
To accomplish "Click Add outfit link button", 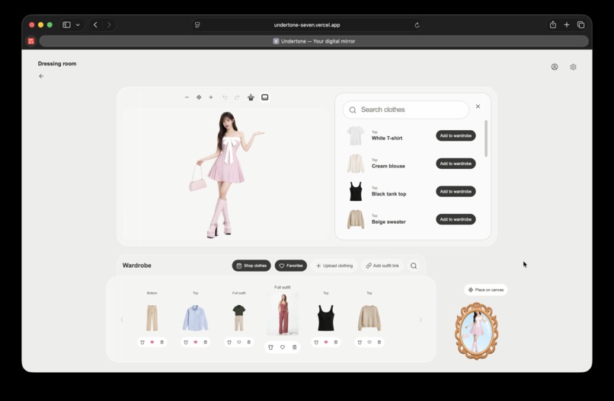I will (382, 266).
